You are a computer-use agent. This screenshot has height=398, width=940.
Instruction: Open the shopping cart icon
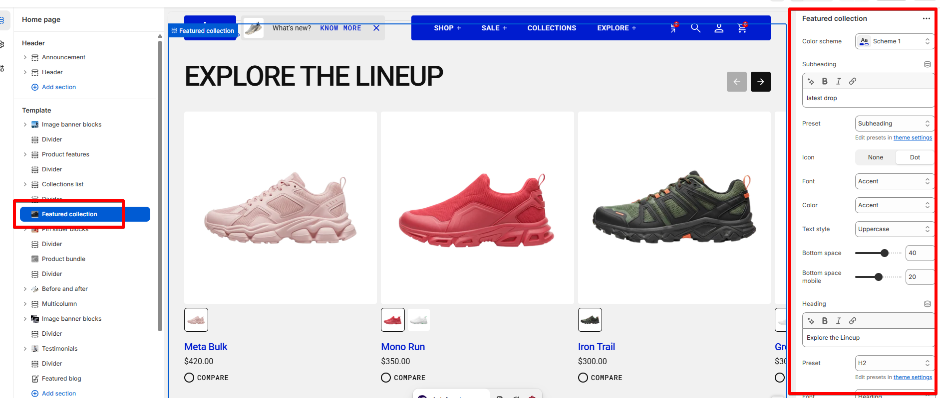742,28
